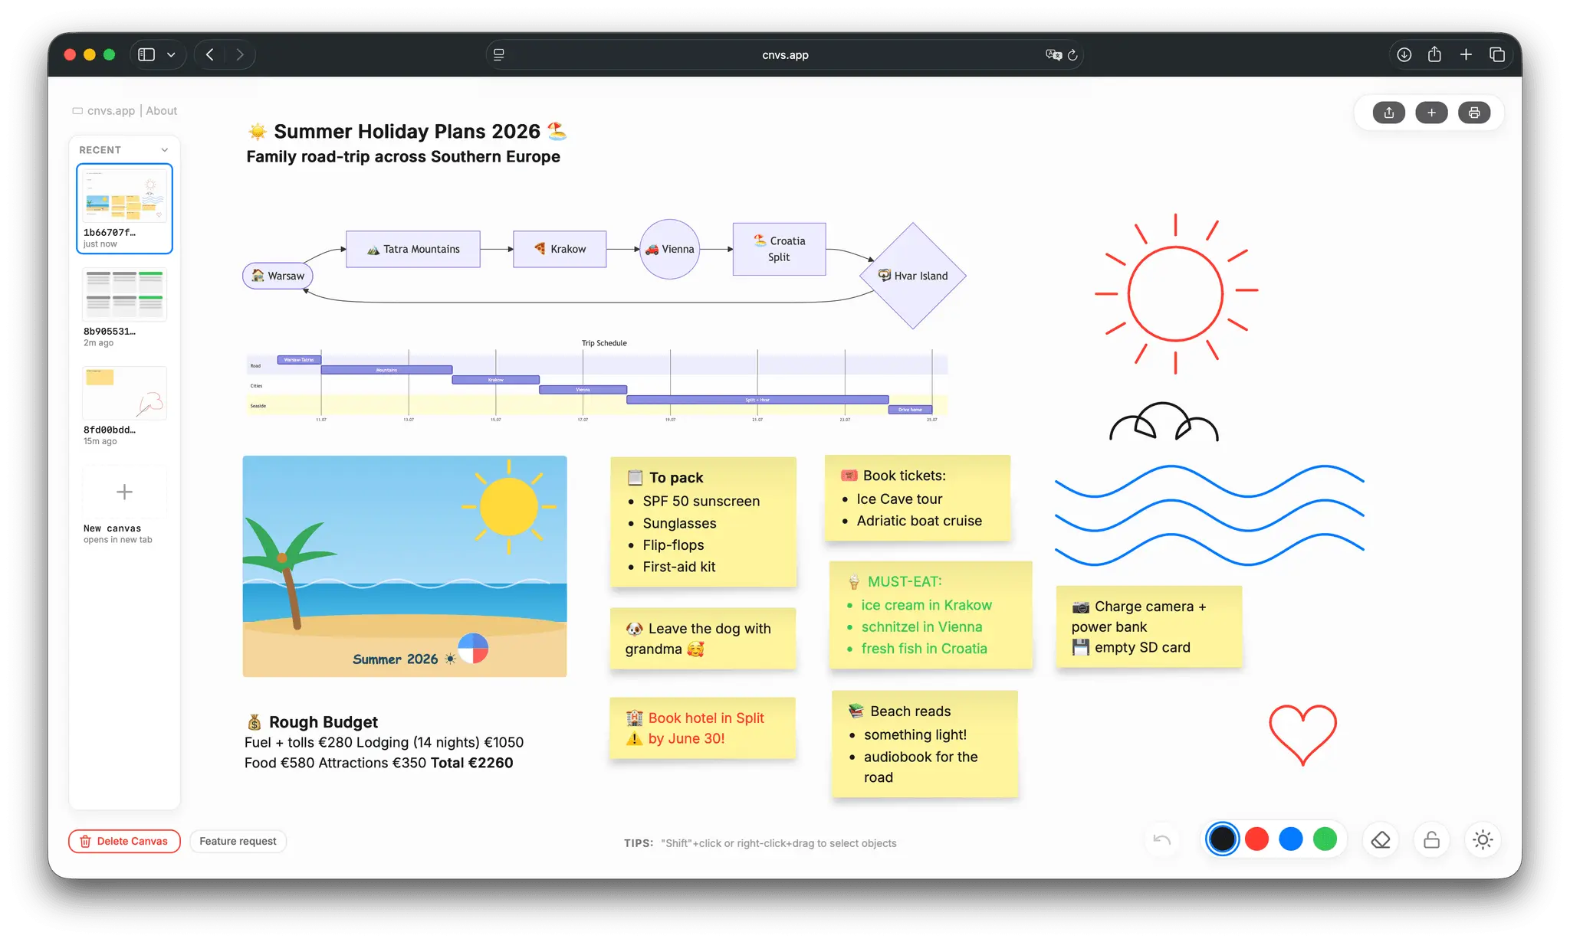Select the Book tickets sticky note
Screen dimensions: 1570x942
(918, 498)
